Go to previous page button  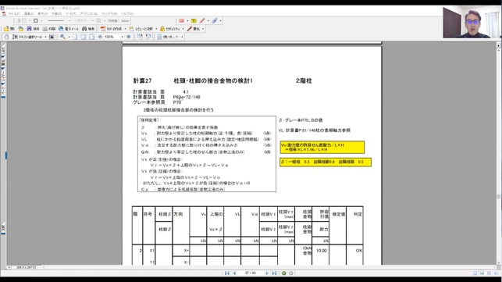pyautogui.click(x=234, y=273)
